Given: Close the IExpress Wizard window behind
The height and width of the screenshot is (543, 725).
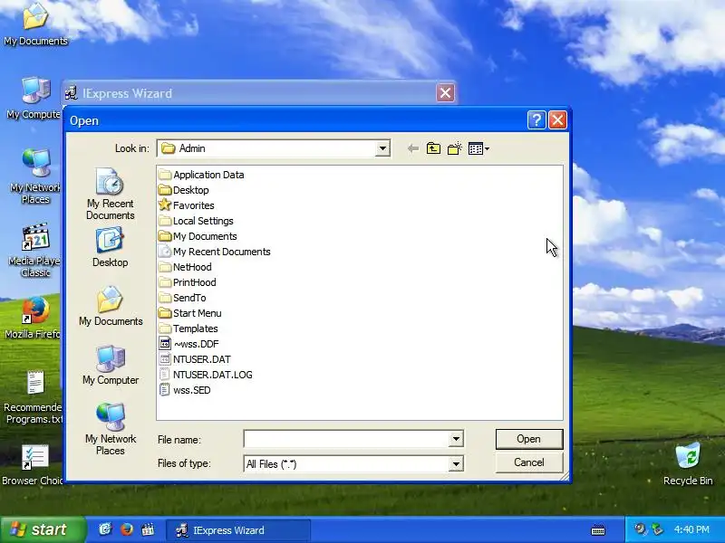Looking at the screenshot, I should coord(445,93).
